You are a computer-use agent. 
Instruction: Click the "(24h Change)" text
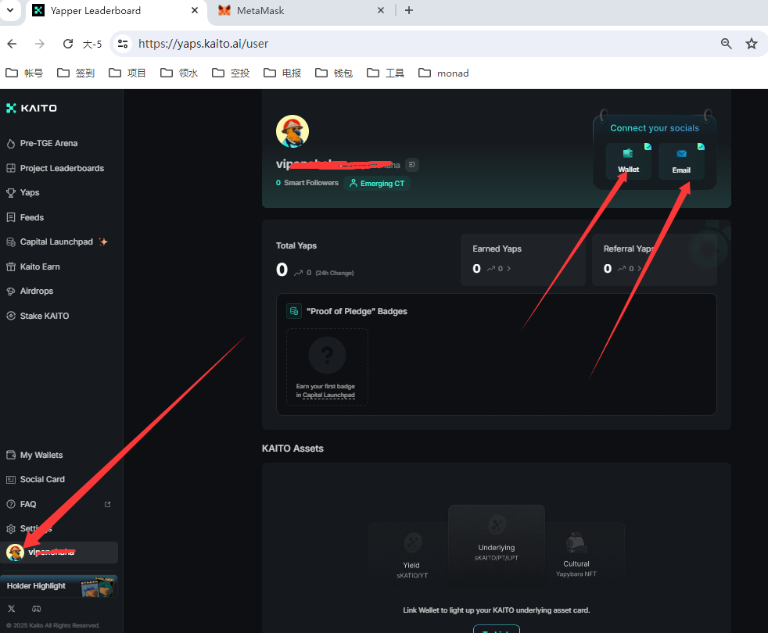click(335, 274)
